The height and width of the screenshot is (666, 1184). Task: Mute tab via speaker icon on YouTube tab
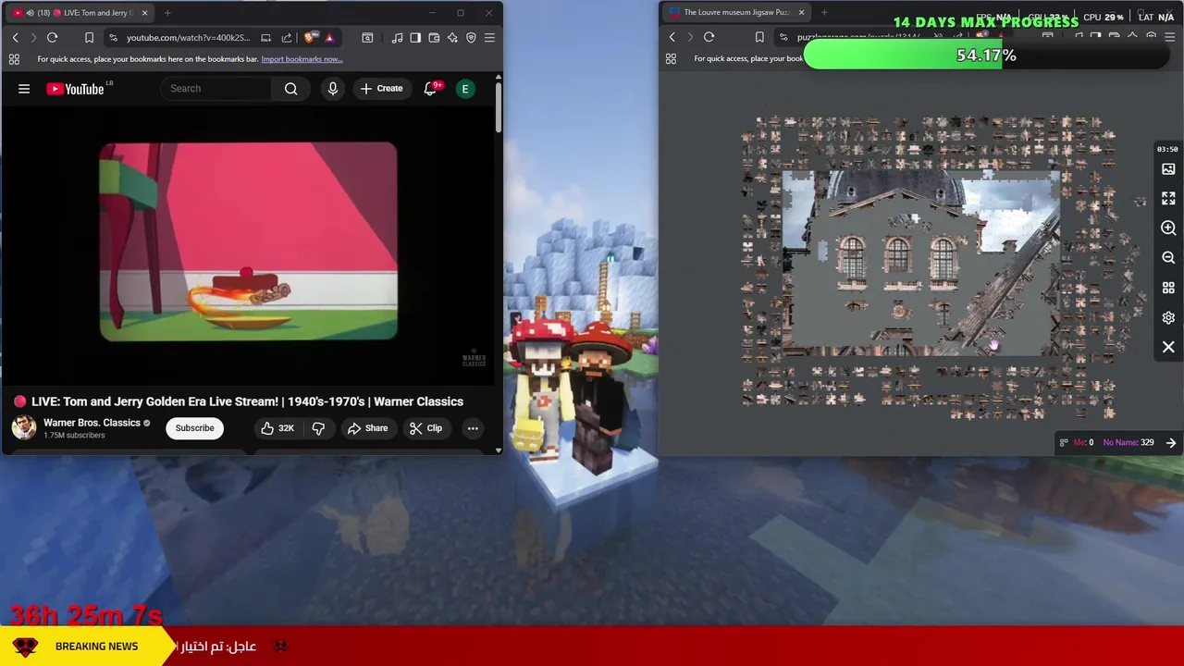click(30, 13)
